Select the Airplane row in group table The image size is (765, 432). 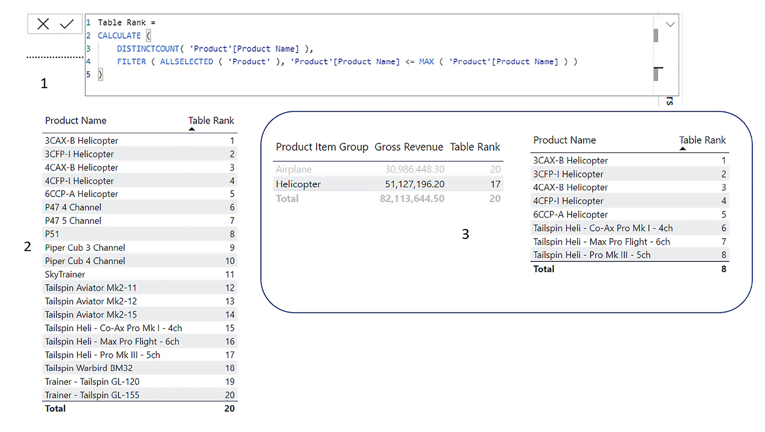click(293, 169)
